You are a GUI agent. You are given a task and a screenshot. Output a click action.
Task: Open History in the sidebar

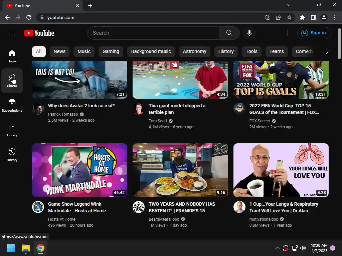click(x=12, y=155)
